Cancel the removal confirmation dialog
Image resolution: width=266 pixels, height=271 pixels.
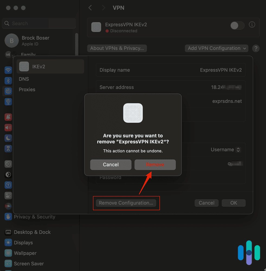pyautogui.click(x=111, y=164)
